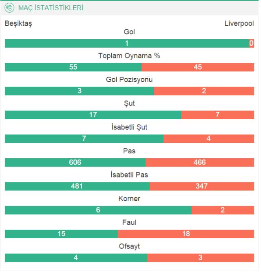
Task: Click the Ofsayt label
Action: (129, 246)
